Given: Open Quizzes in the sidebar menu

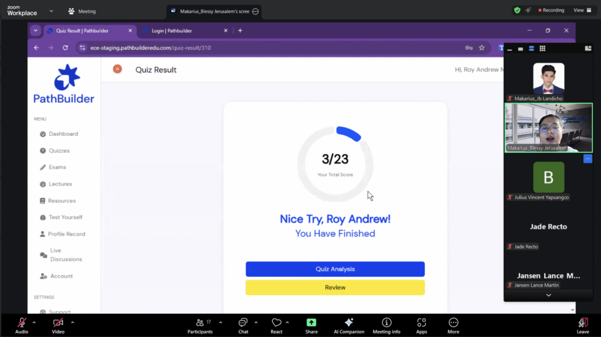Looking at the screenshot, I should [x=59, y=151].
